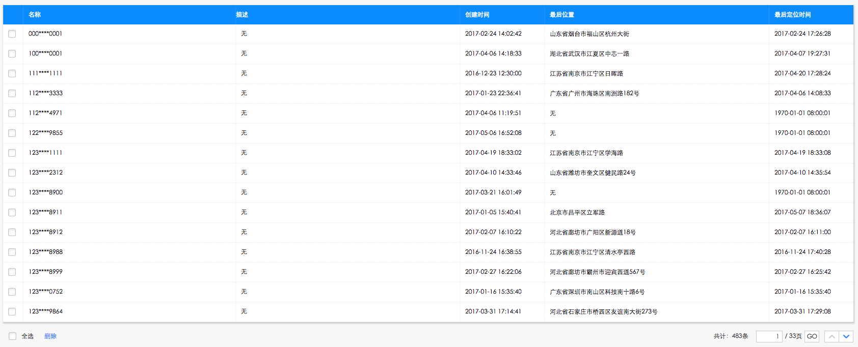Toggle checkbox for row 123****8911
Image resolution: width=858 pixels, height=347 pixels.
[x=12, y=213]
